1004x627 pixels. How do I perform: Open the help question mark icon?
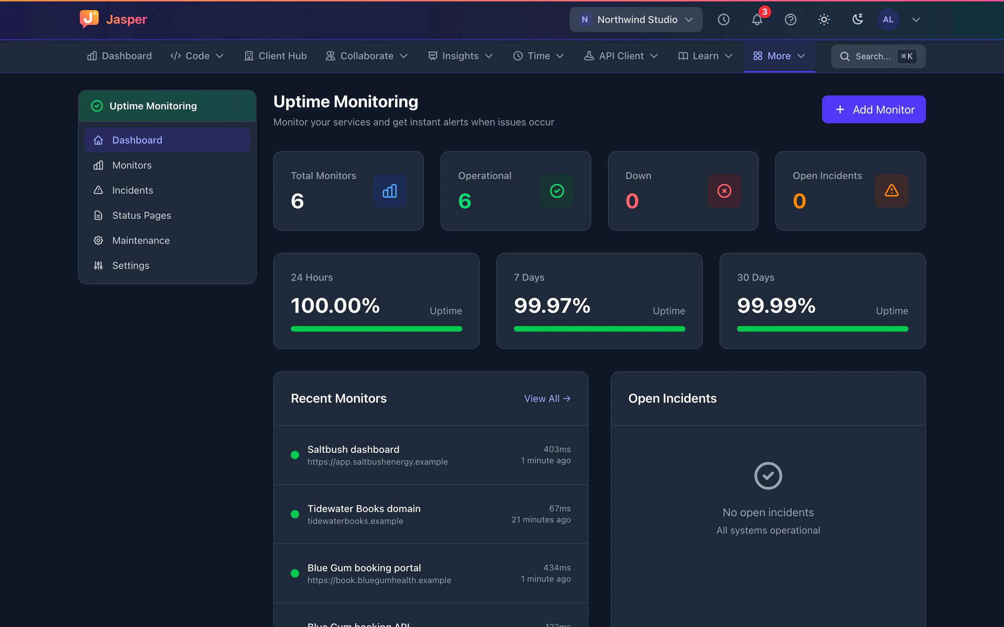791,20
